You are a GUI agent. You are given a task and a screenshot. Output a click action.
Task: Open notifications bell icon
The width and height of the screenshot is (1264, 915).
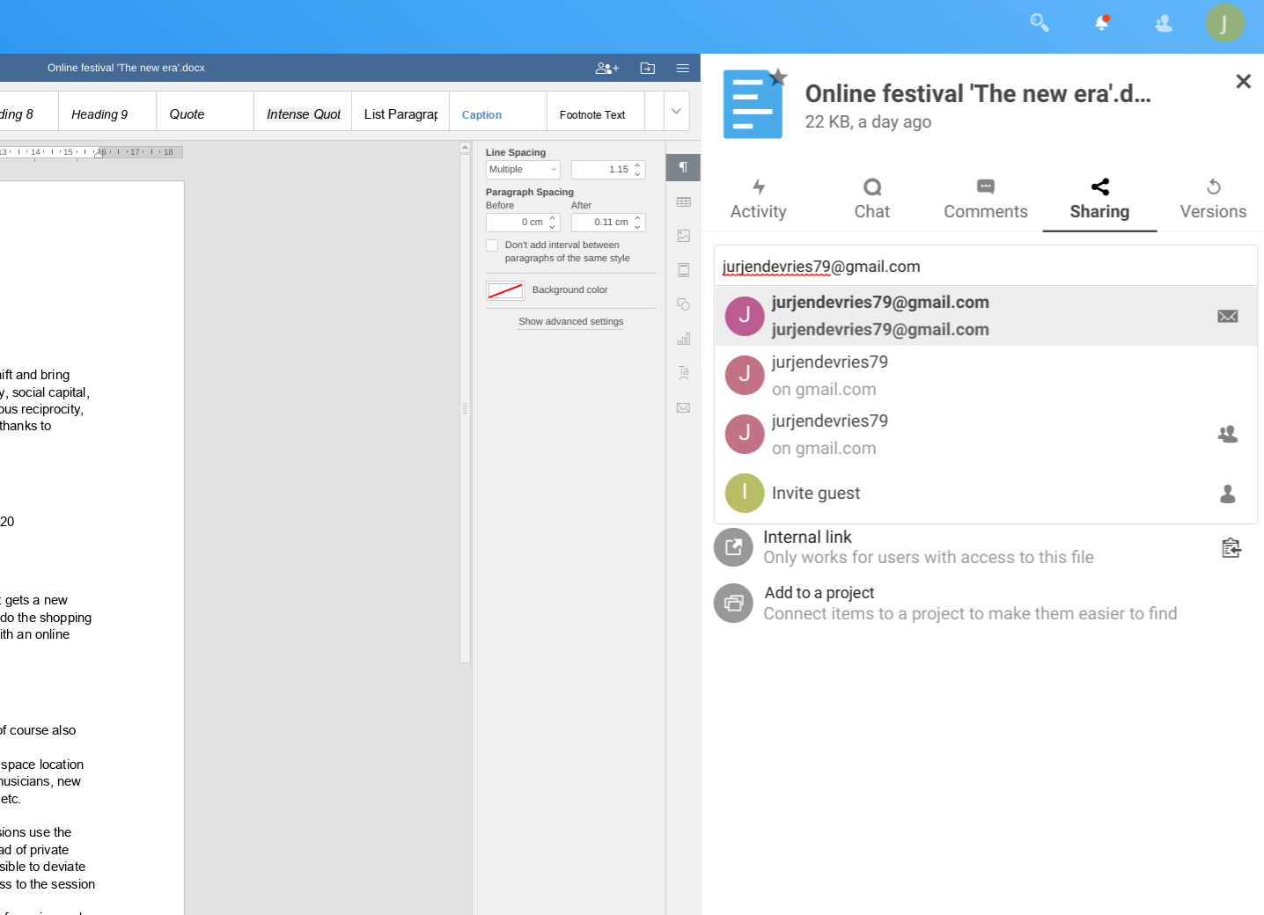tap(1101, 23)
